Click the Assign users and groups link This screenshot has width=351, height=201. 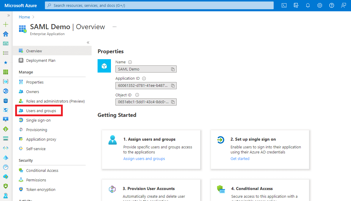click(x=144, y=158)
